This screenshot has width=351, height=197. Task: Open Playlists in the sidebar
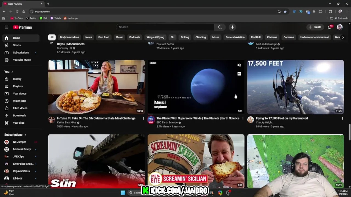[21, 86]
